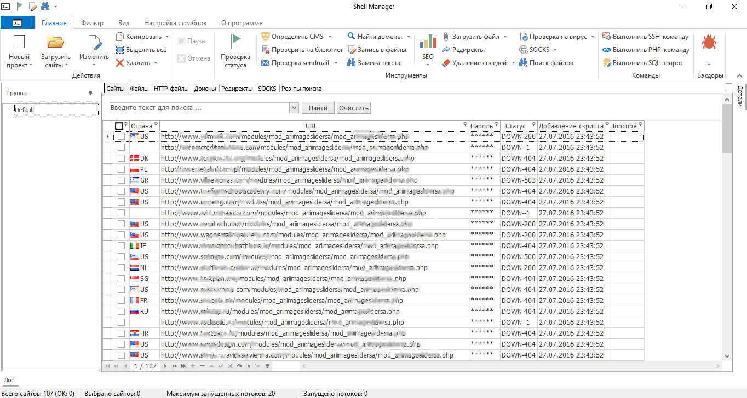Open Детали side panel tab
The width and height of the screenshot is (747, 398).
(740, 96)
